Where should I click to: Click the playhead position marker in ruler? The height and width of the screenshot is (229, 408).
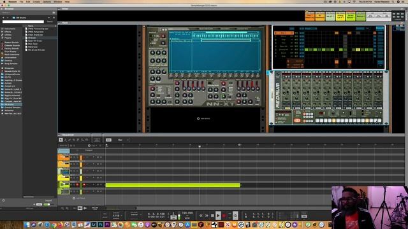[x=200, y=146]
